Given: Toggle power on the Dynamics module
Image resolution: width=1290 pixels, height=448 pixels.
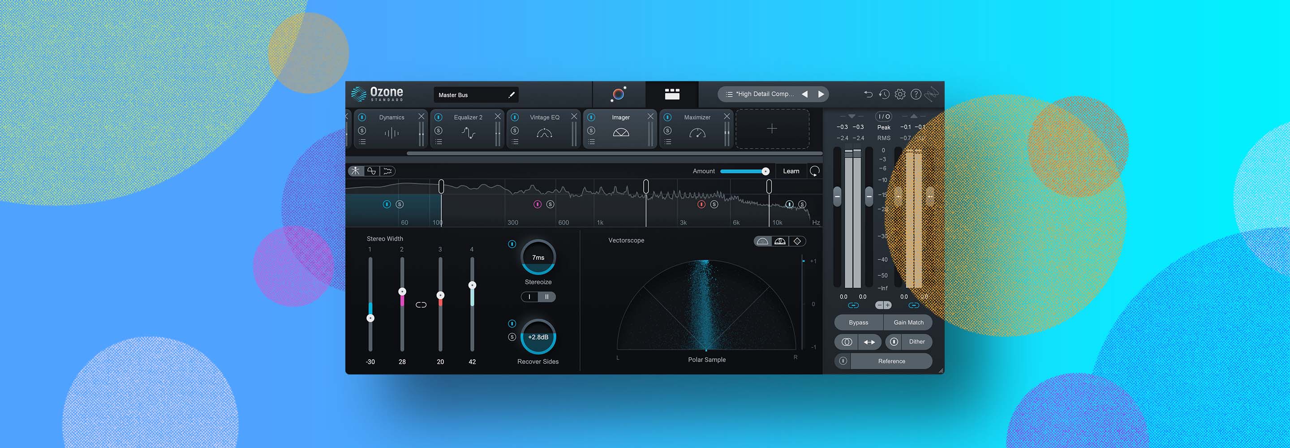Looking at the screenshot, I should [x=362, y=117].
